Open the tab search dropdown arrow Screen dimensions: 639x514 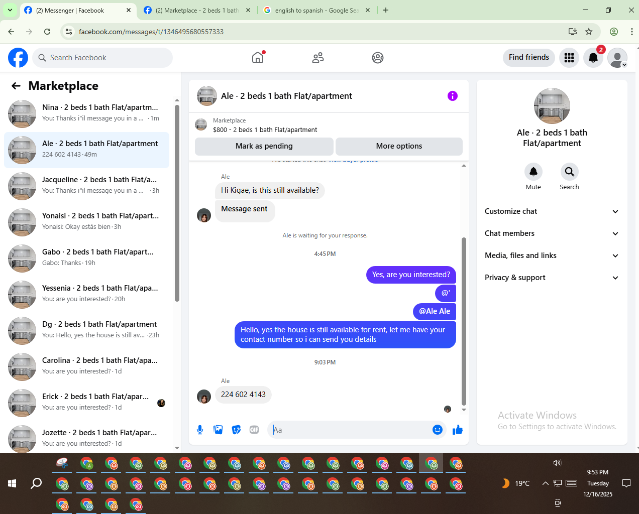click(x=10, y=10)
